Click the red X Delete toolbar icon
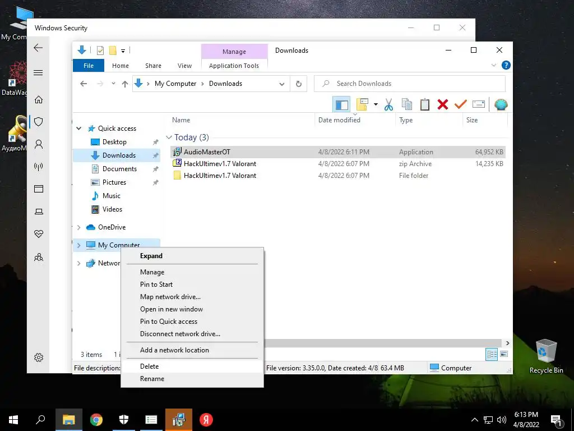574x431 pixels. (x=443, y=105)
